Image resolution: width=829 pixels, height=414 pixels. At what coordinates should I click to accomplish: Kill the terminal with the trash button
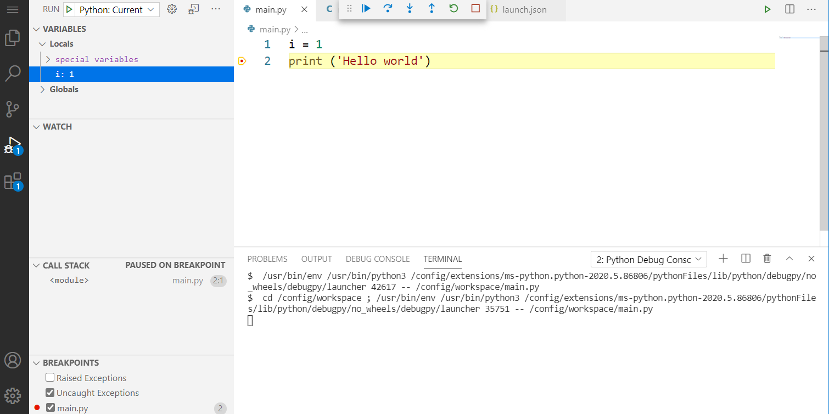[x=767, y=258]
